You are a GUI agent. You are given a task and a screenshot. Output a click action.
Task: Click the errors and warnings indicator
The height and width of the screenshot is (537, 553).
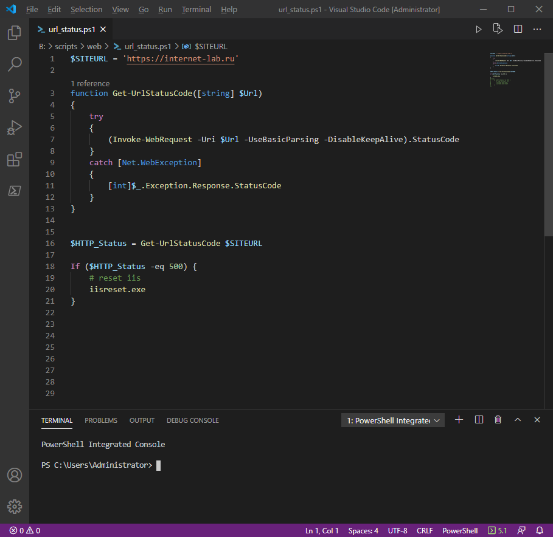(25, 530)
